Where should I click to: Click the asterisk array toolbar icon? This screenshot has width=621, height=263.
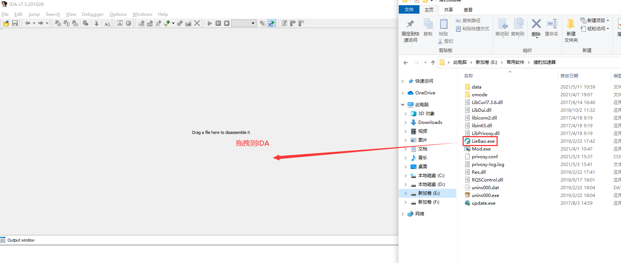180,23
